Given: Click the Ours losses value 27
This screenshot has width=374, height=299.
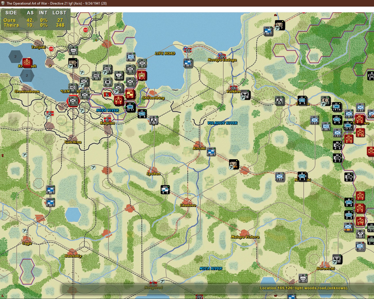Looking at the screenshot, I should (60, 20).
